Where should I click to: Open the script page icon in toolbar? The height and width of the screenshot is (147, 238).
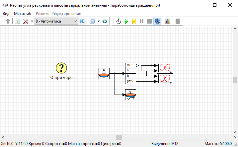[18, 21]
